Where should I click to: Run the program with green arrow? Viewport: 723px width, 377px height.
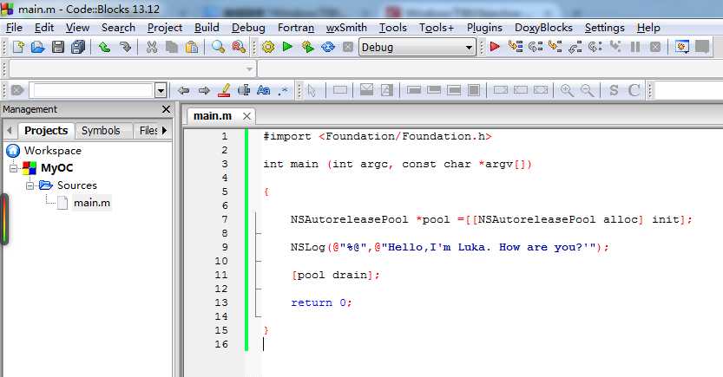tap(288, 47)
